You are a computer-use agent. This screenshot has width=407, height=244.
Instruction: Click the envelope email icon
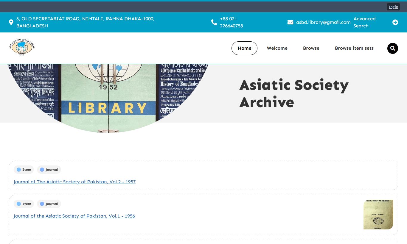(290, 22)
